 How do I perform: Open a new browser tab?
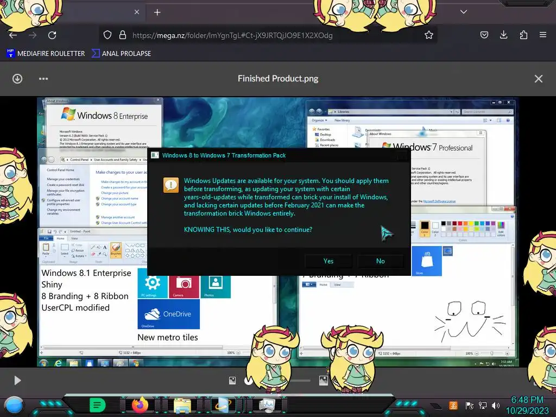click(157, 12)
